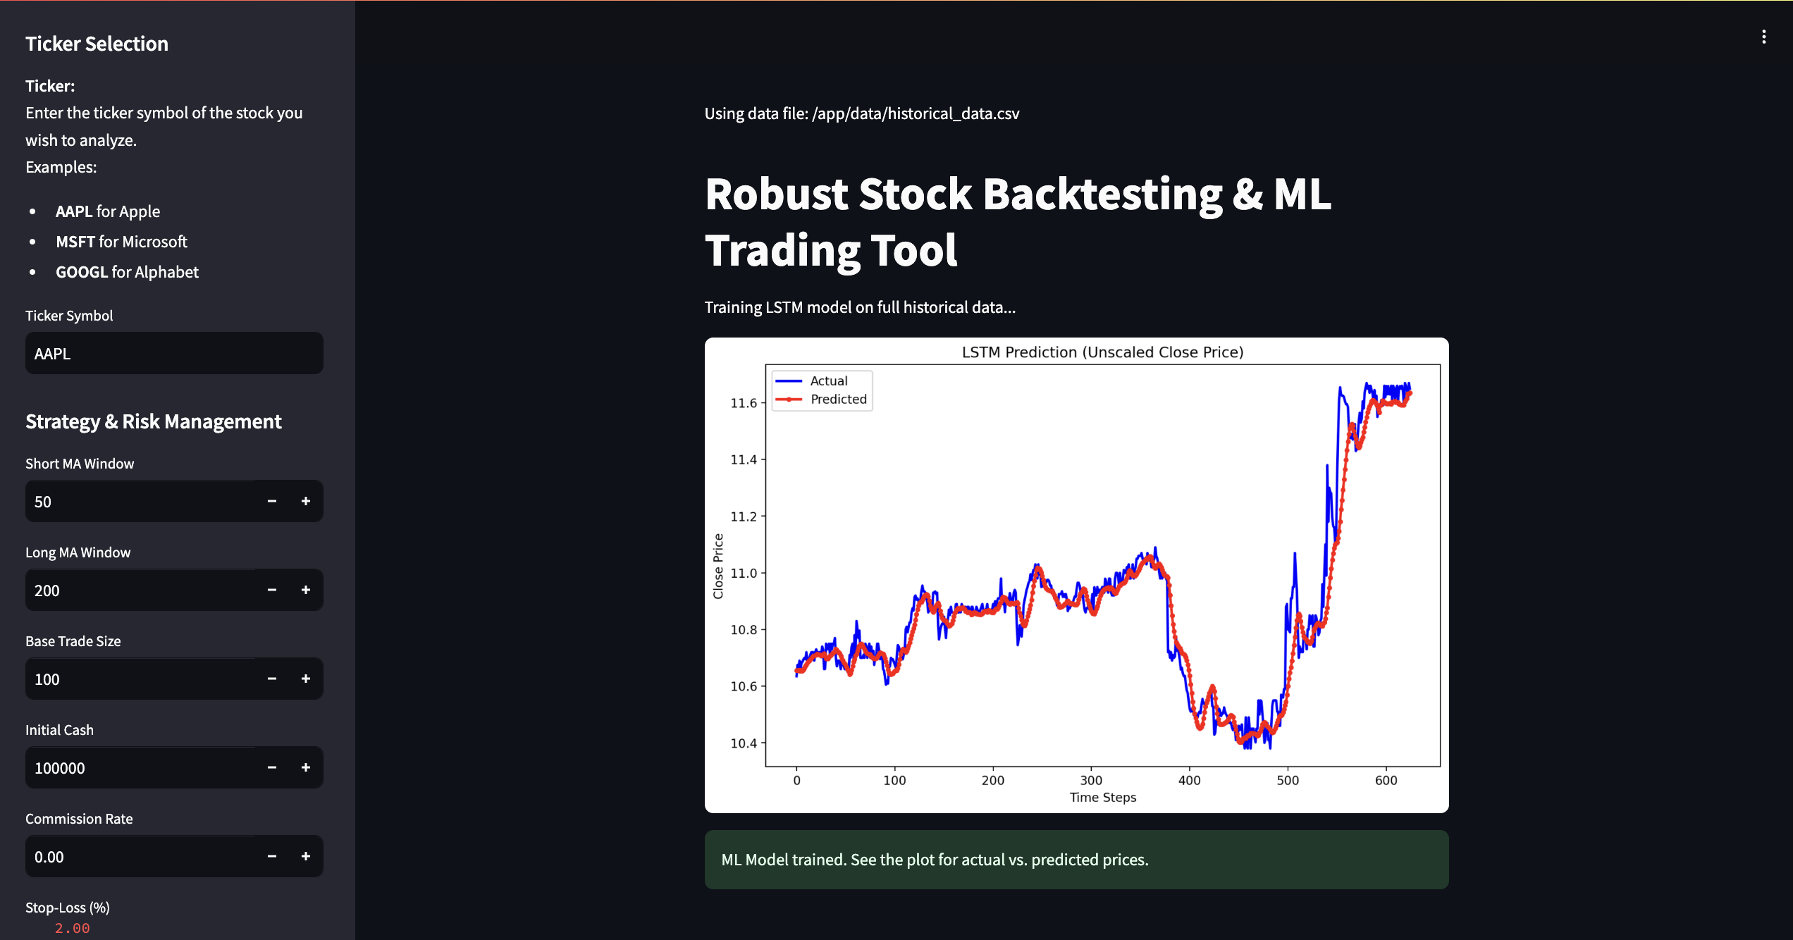1793x940 pixels.
Task: Click the Commission Rate value field
Action: [x=141, y=857]
